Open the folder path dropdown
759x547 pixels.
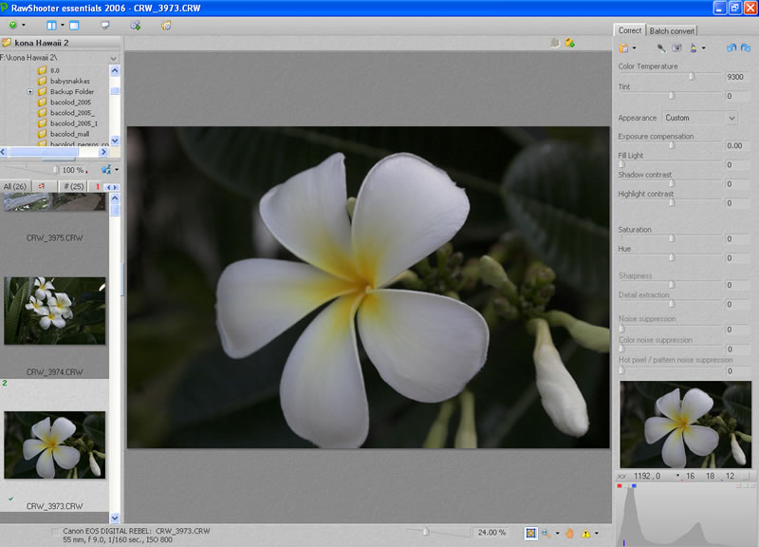pyautogui.click(x=114, y=58)
